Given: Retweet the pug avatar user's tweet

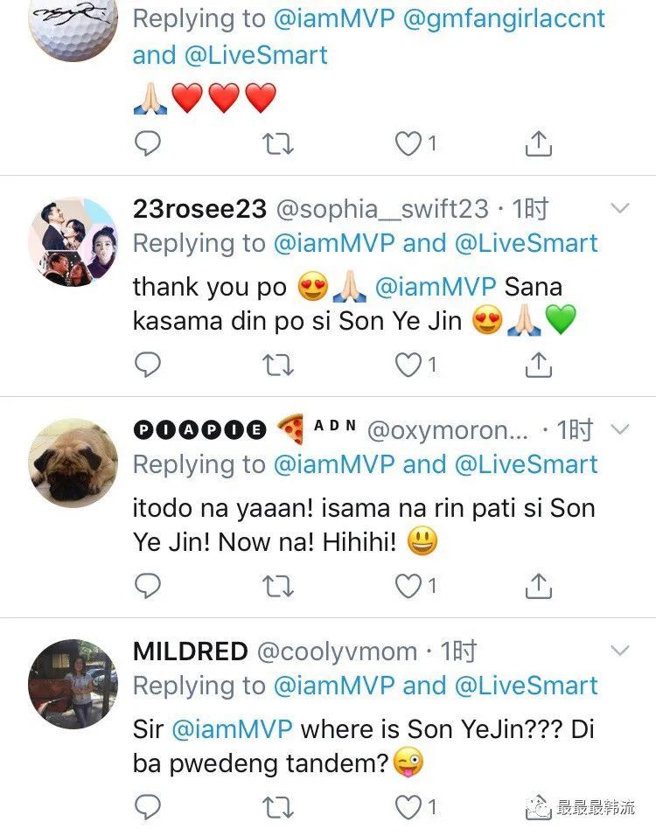Looking at the screenshot, I should pos(278,585).
